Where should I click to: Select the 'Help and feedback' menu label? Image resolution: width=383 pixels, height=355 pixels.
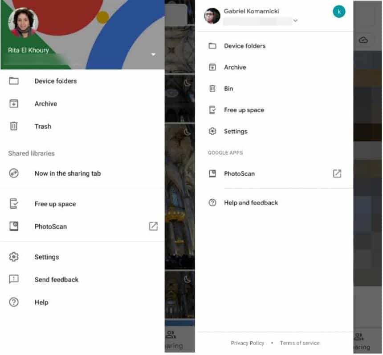[251, 202]
